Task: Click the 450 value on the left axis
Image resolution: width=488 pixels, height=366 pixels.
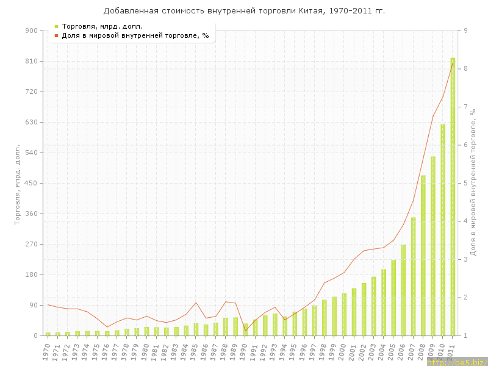Action: coord(30,183)
